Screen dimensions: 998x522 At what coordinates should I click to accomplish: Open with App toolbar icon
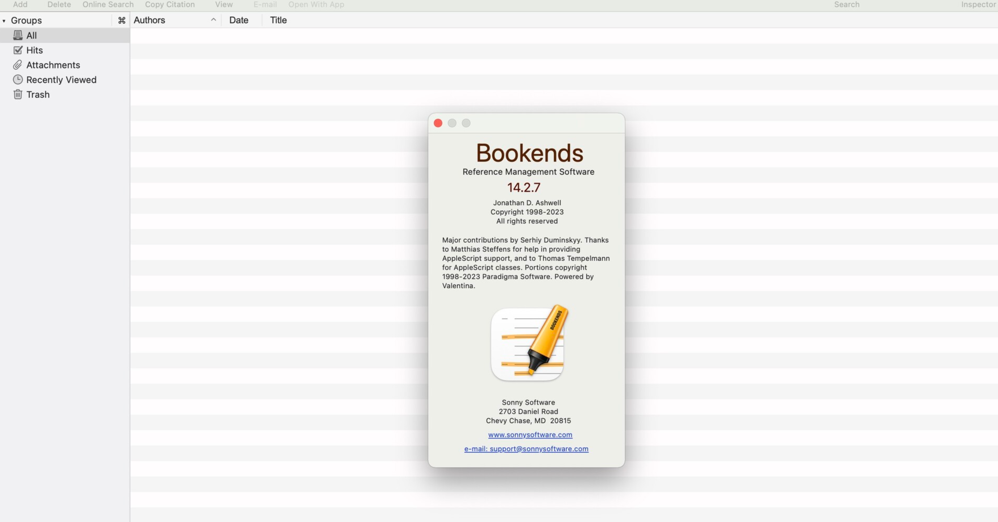click(x=315, y=5)
